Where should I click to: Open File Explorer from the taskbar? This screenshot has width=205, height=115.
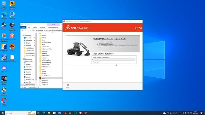click(x=49, y=113)
